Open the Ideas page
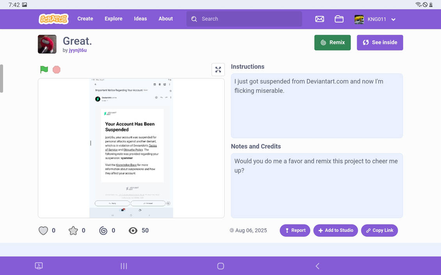Image resolution: width=441 pixels, height=275 pixels. click(x=140, y=19)
